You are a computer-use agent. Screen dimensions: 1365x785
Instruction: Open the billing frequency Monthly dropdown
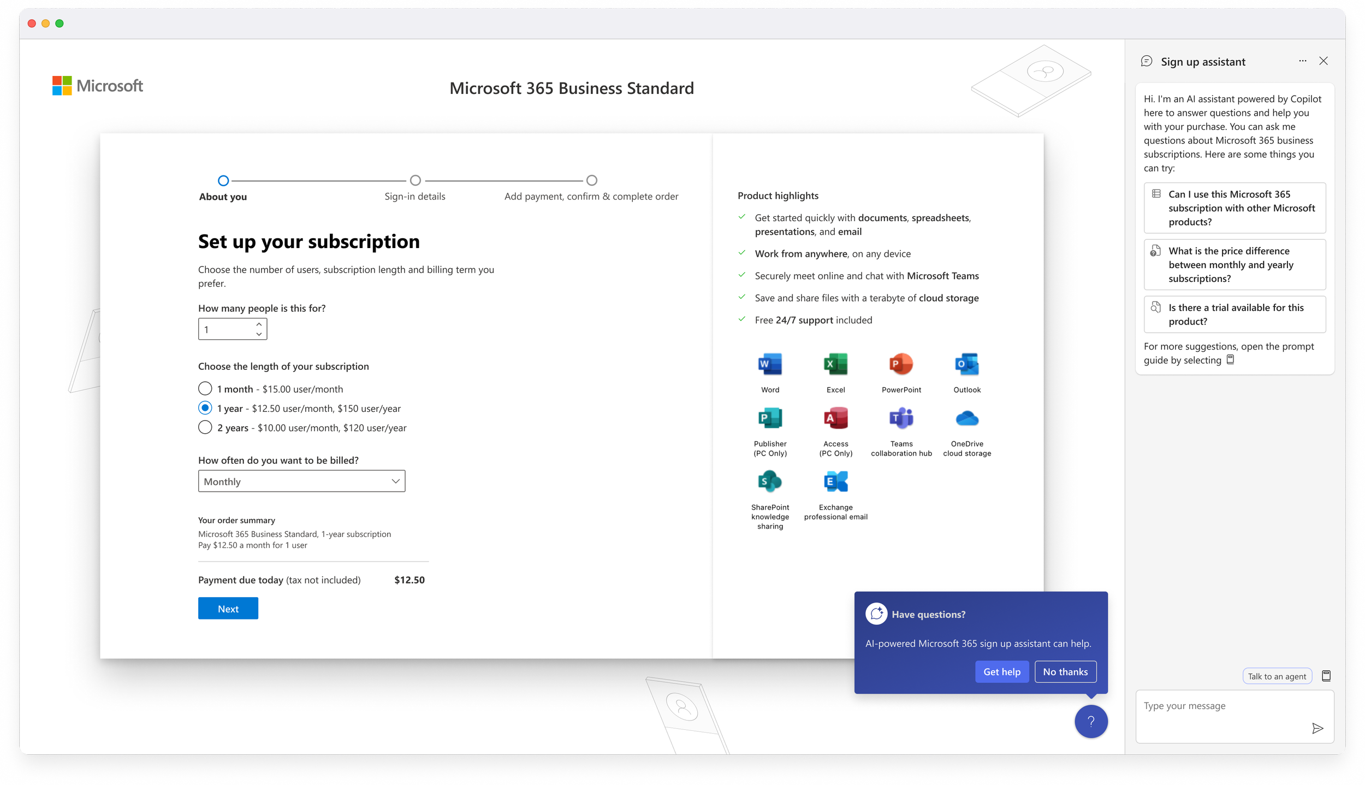[301, 481]
